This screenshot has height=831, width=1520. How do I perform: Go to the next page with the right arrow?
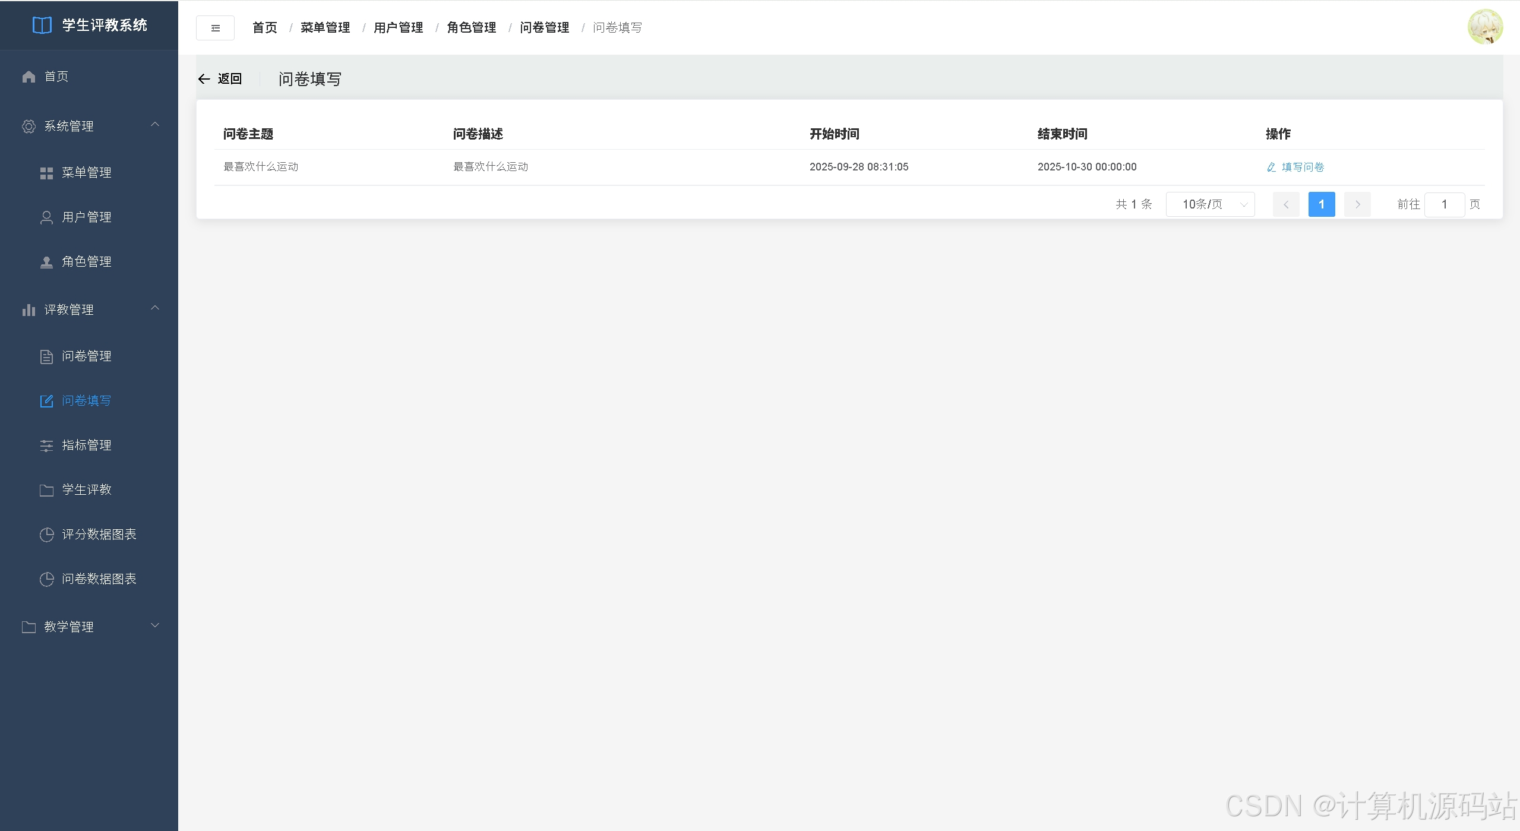click(x=1357, y=204)
